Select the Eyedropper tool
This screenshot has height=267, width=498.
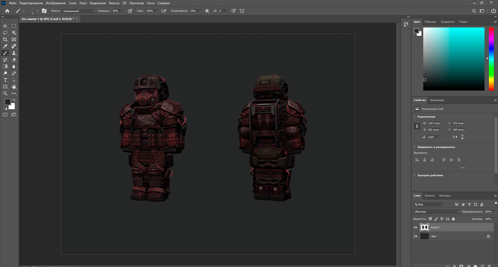(5, 46)
